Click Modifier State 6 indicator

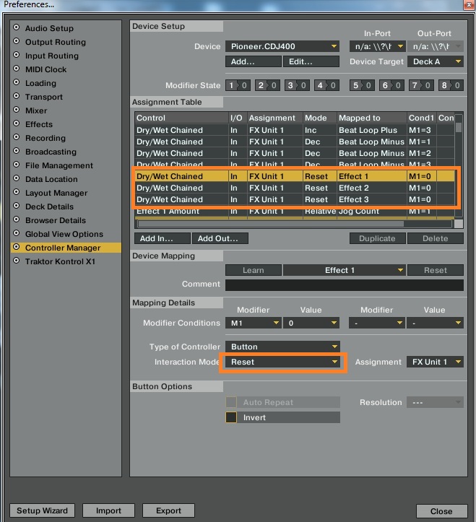coord(391,85)
